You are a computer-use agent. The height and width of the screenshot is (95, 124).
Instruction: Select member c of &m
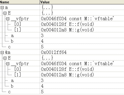(x=9, y=92)
